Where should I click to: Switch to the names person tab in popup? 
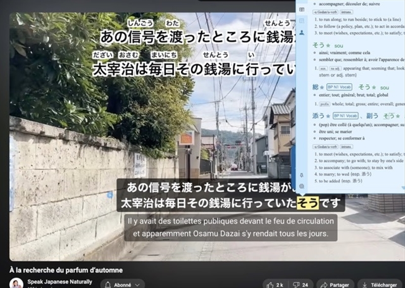(x=302, y=32)
